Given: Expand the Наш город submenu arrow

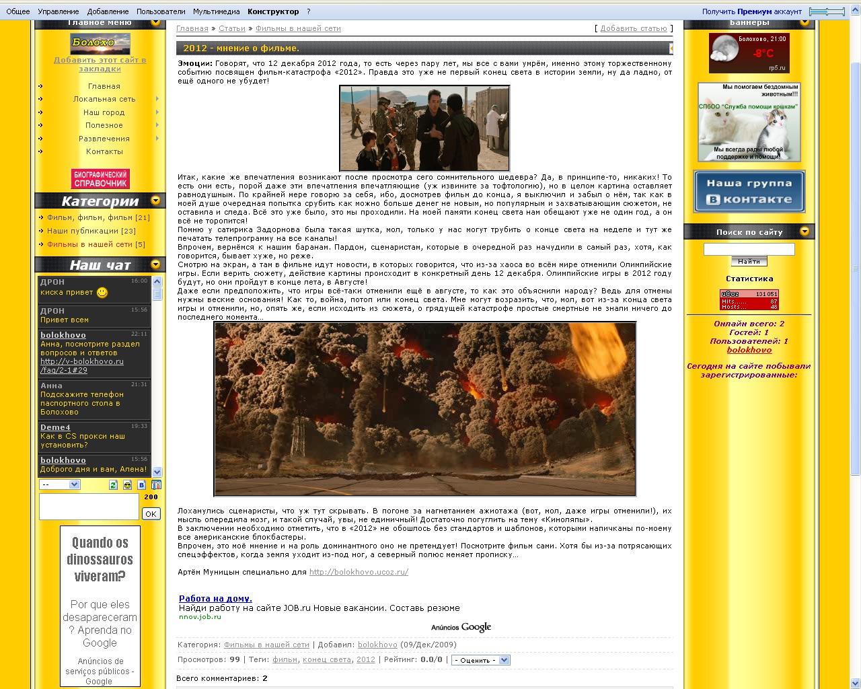Looking at the screenshot, I should coord(157,112).
